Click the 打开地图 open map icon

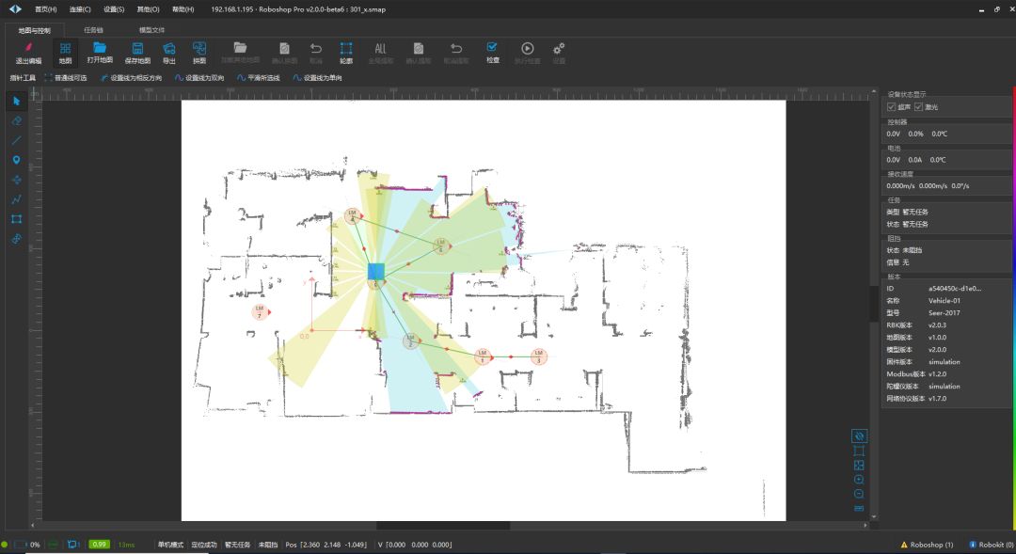(x=100, y=53)
